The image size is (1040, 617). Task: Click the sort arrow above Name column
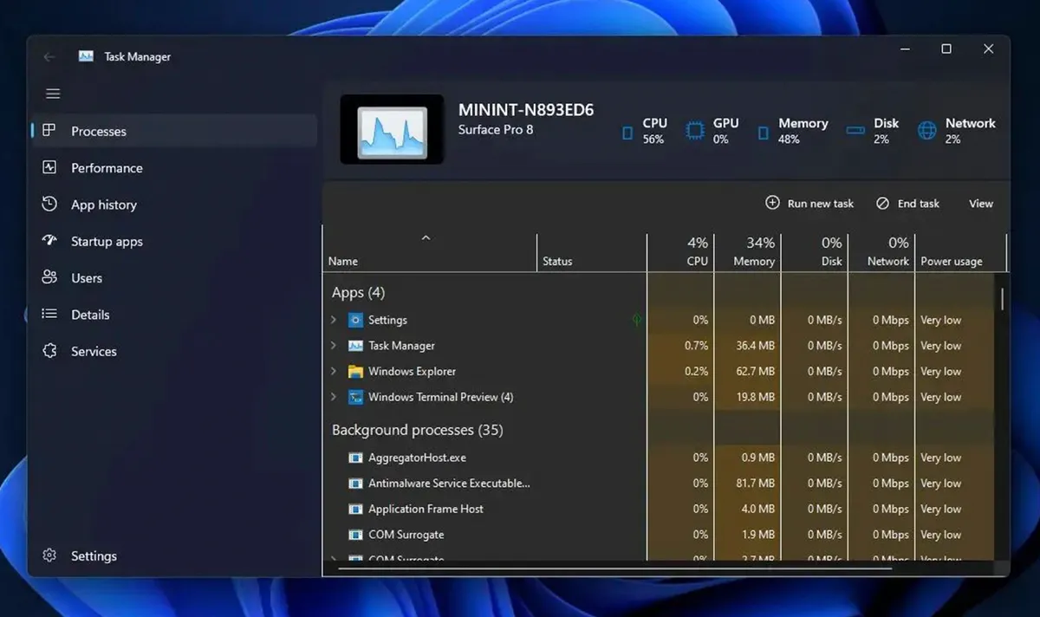coord(426,238)
